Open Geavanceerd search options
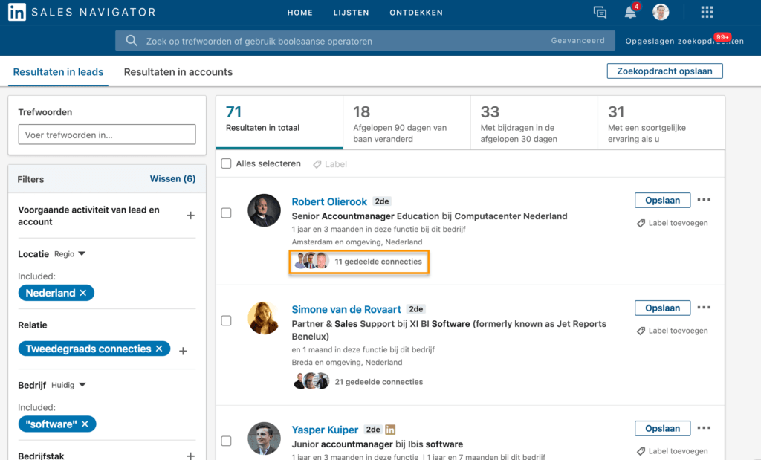The height and width of the screenshot is (460, 761). [577, 41]
